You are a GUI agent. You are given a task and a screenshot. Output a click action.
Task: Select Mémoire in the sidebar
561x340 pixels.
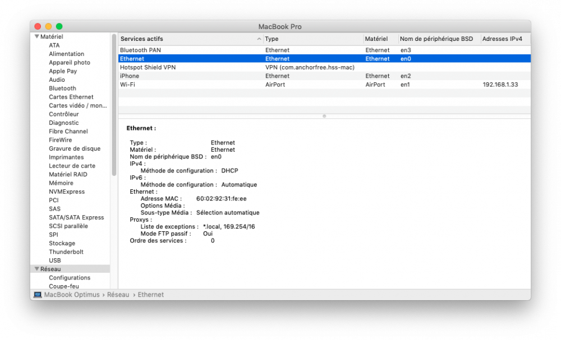(61, 183)
